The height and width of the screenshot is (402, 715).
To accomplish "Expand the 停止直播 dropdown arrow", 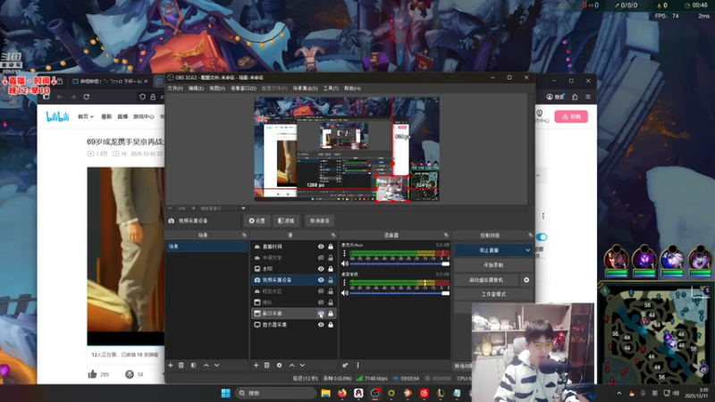I will tap(527, 251).
